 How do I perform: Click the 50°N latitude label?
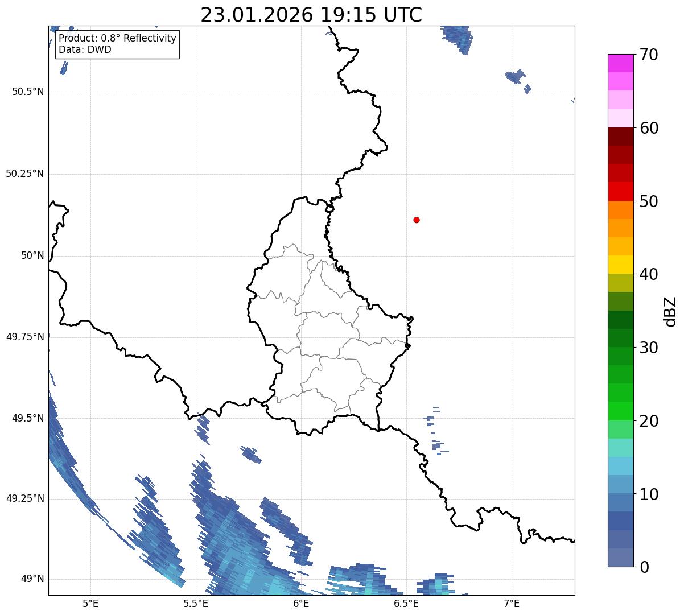click(x=32, y=255)
